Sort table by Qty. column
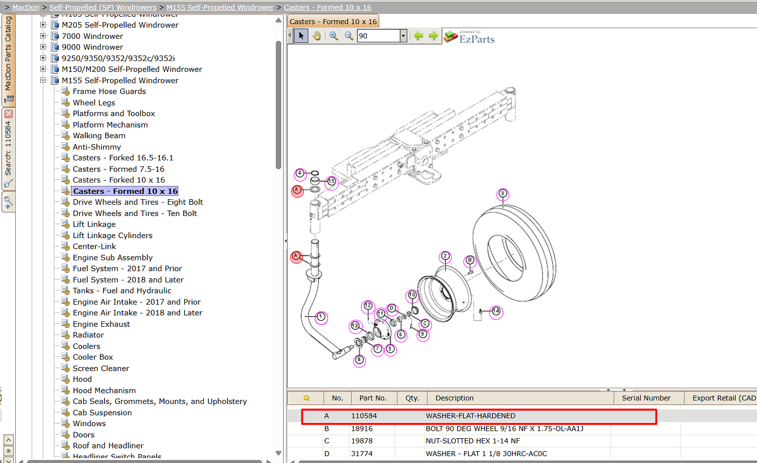The height and width of the screenshot is (463, 757). point(412,398)
